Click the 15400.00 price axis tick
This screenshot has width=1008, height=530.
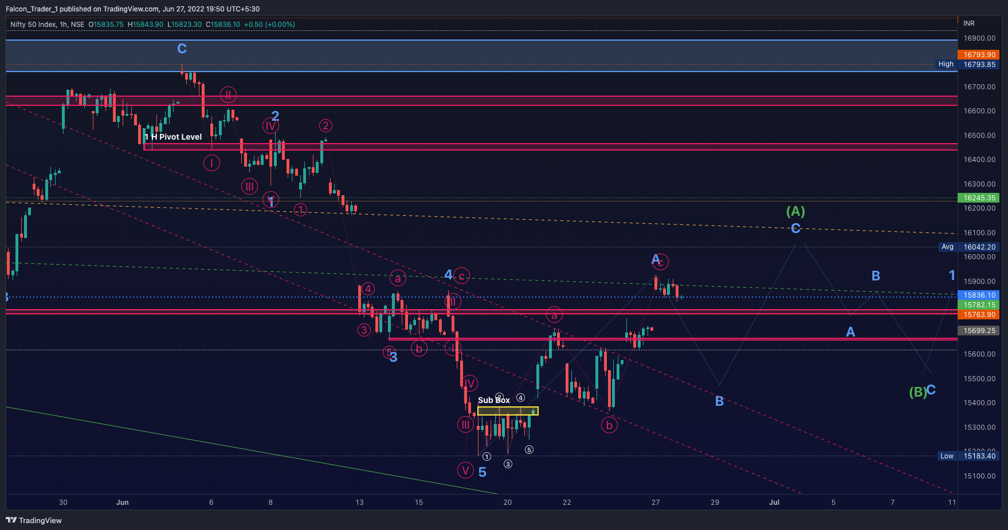pyautogui.click(x=979, y=403)
